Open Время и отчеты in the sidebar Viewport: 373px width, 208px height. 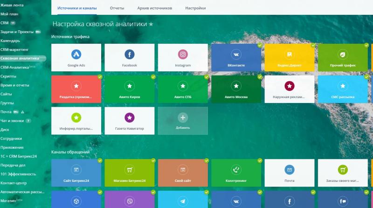[15, 85]
